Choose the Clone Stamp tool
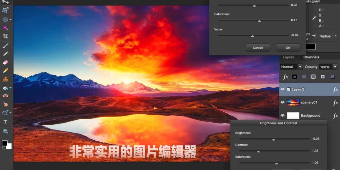Screen dimensions: 340x170 click(x=5, y=79)
